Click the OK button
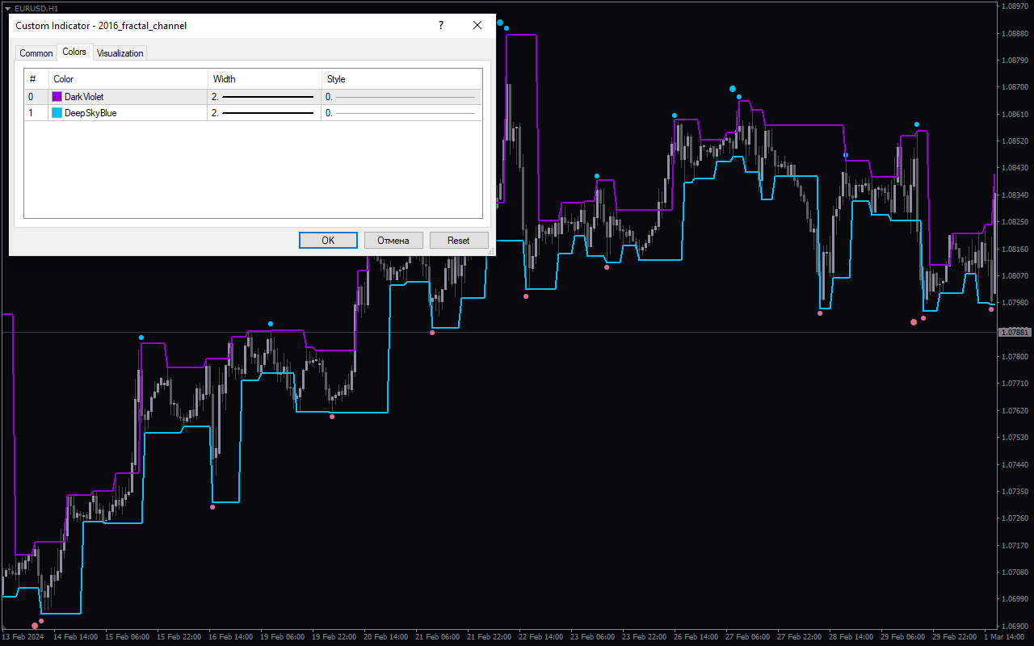Screen dimensions: 1034x646 (328, 240)
